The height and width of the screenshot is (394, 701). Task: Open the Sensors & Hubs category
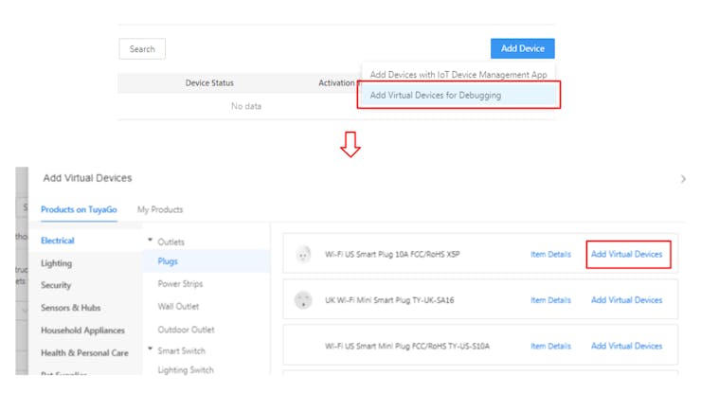point(70,308)
